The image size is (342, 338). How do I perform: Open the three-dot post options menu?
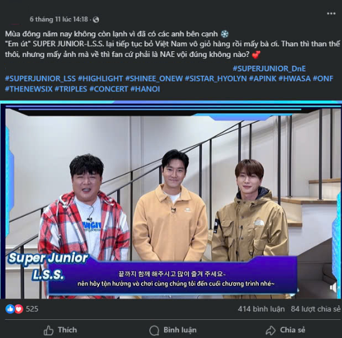(x=331, y=14)
